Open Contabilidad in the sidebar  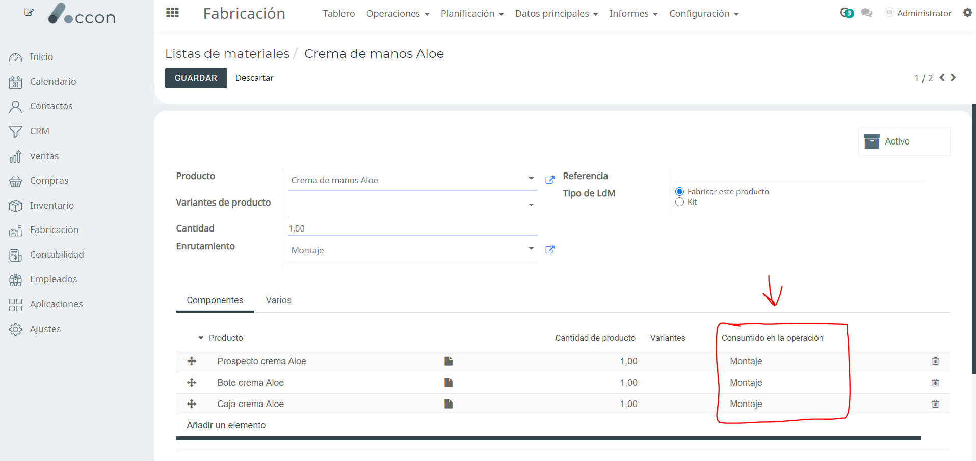click(x=57, y=255)
